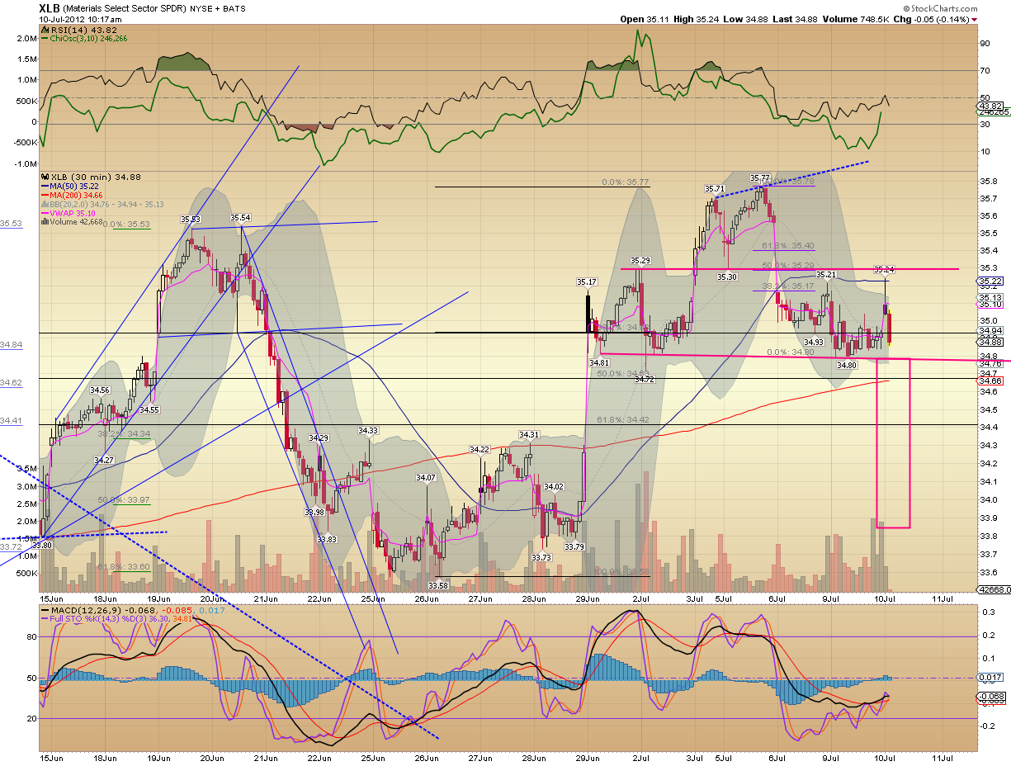Click the "Volume 42,668" legend text
Screen dimensions: 1011x766
77,222
